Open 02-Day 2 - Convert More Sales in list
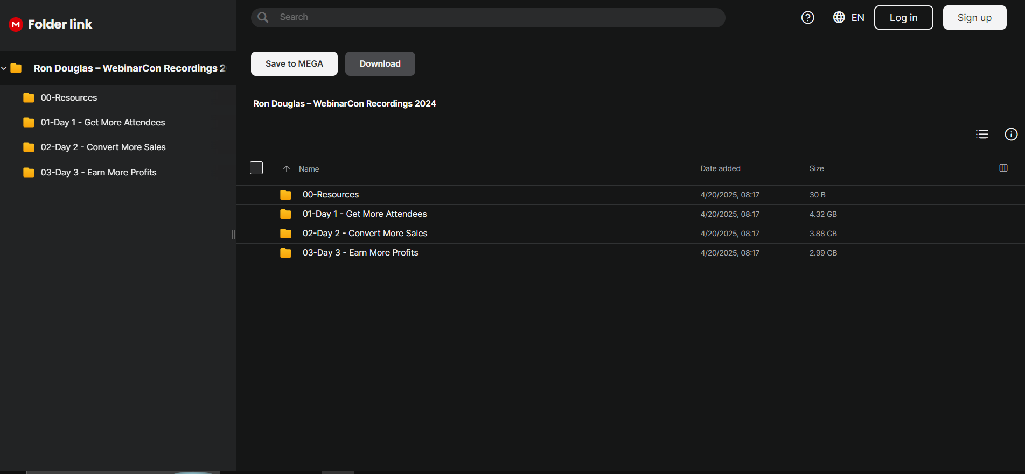The image size is (1025, 474). (x=365, y=234)
